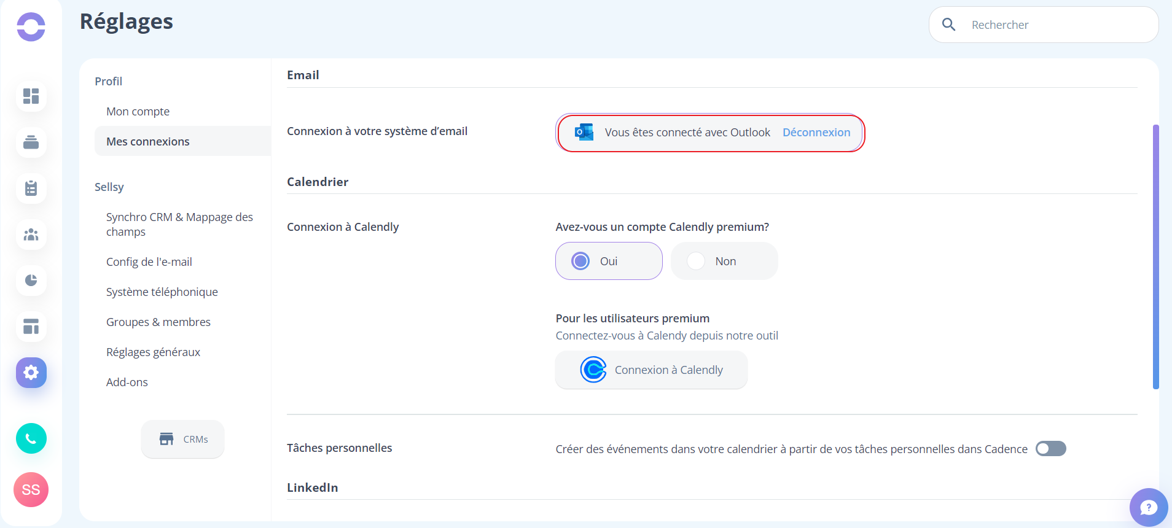Open Réglages généraux settings
This screenshot has height=528, width=1172.
point(153,352)
